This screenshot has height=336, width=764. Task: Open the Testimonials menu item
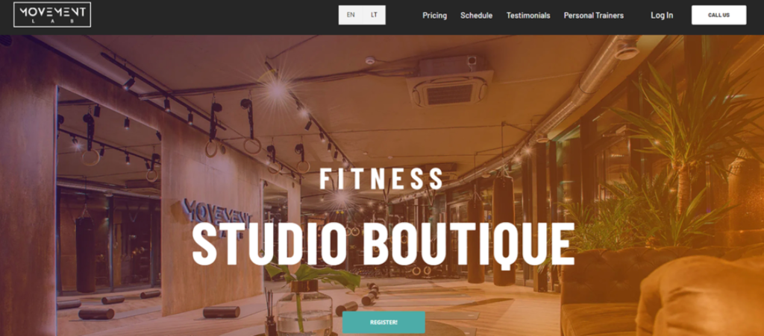pyautogui.click(x=528, y=16)
